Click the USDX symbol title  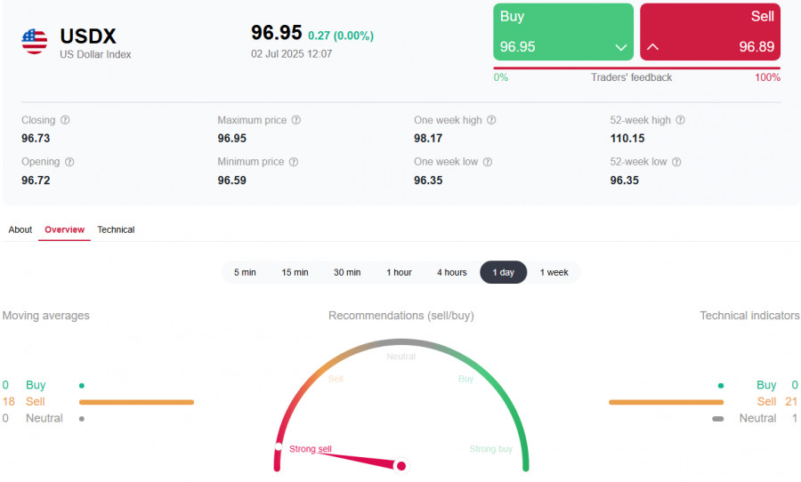pos(88,36)
